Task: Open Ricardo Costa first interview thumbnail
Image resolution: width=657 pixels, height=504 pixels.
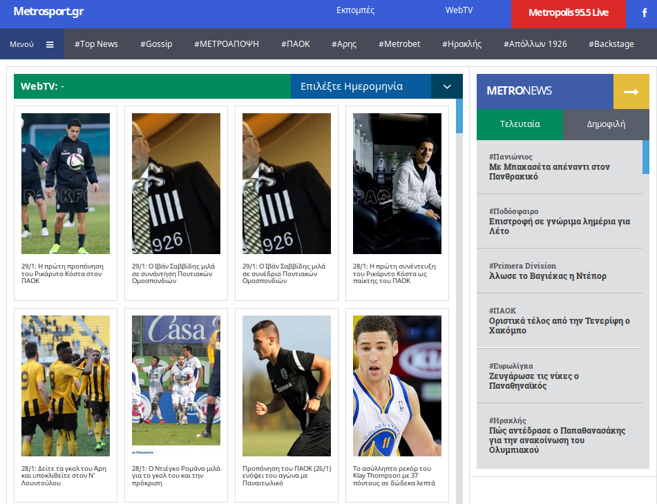Action: click(x=397, y=184)
